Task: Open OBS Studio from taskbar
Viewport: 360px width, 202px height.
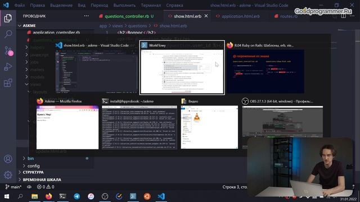Action: [x=105, y=196]
